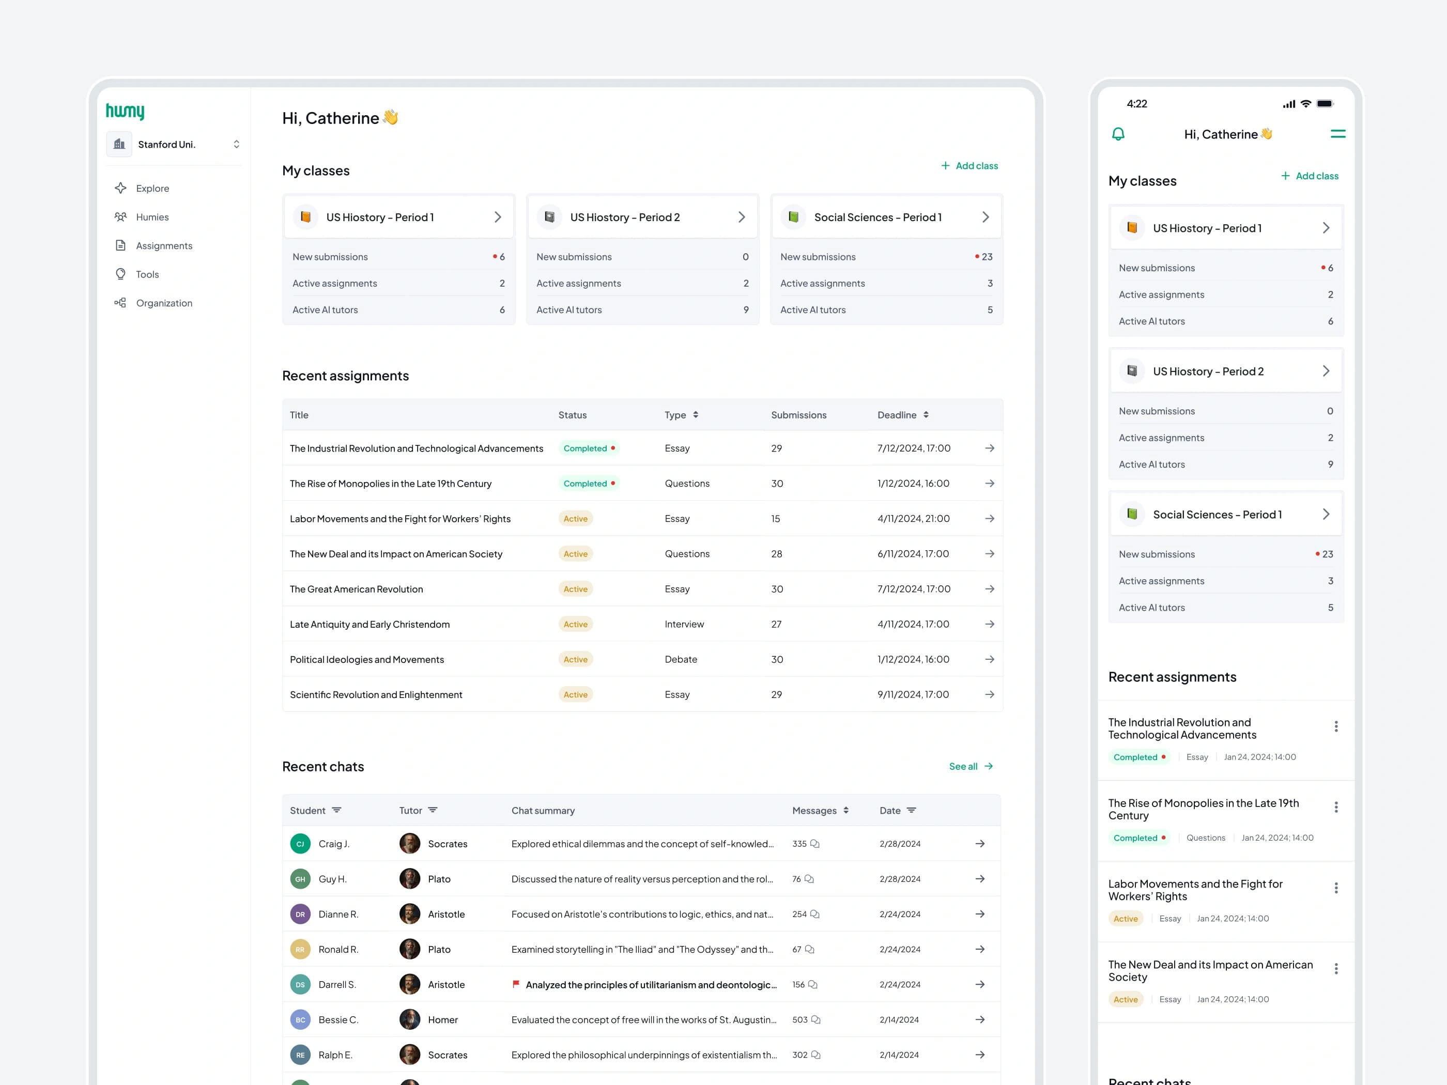
Task: Open the hamburger menu on mobile view
Action: tap(1337, 134)
